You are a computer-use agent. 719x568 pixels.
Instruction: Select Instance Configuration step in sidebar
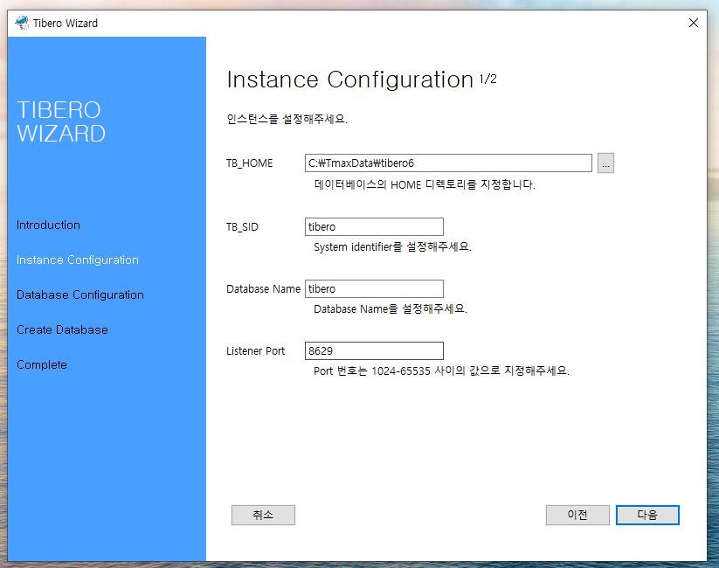(x=78, y=260)
